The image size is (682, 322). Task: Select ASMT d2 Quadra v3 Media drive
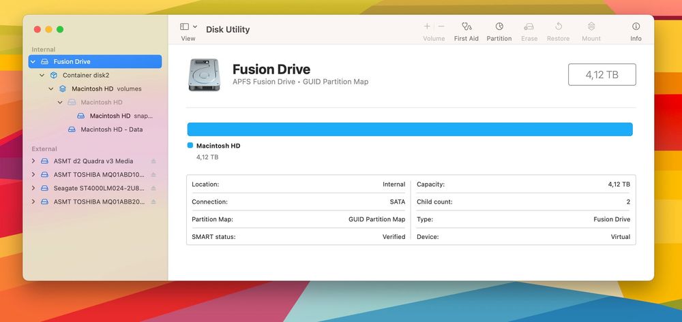point(93,161)
